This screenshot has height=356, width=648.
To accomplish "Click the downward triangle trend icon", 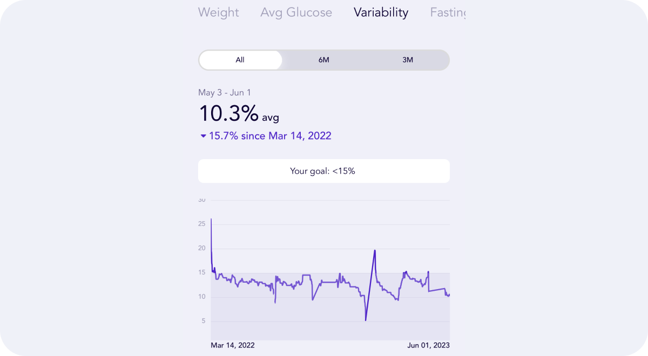I will tap(203, 136).
